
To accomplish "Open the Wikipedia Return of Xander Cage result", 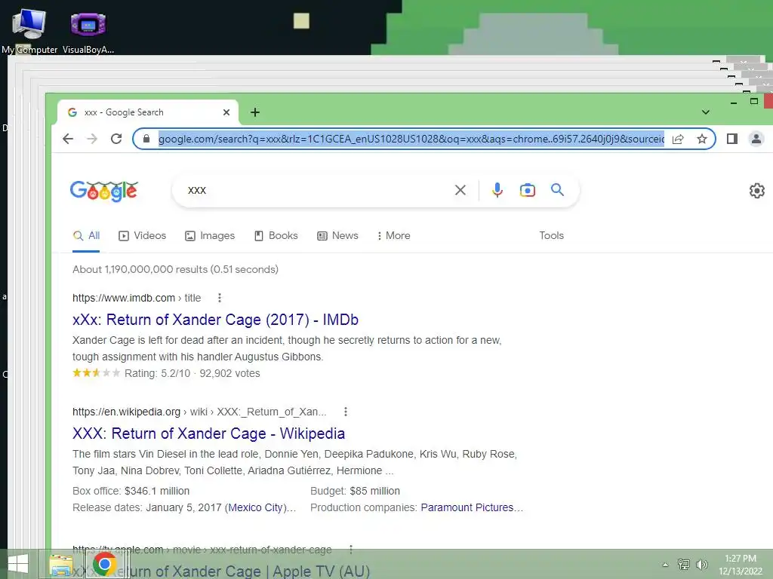I will [208, 433].
